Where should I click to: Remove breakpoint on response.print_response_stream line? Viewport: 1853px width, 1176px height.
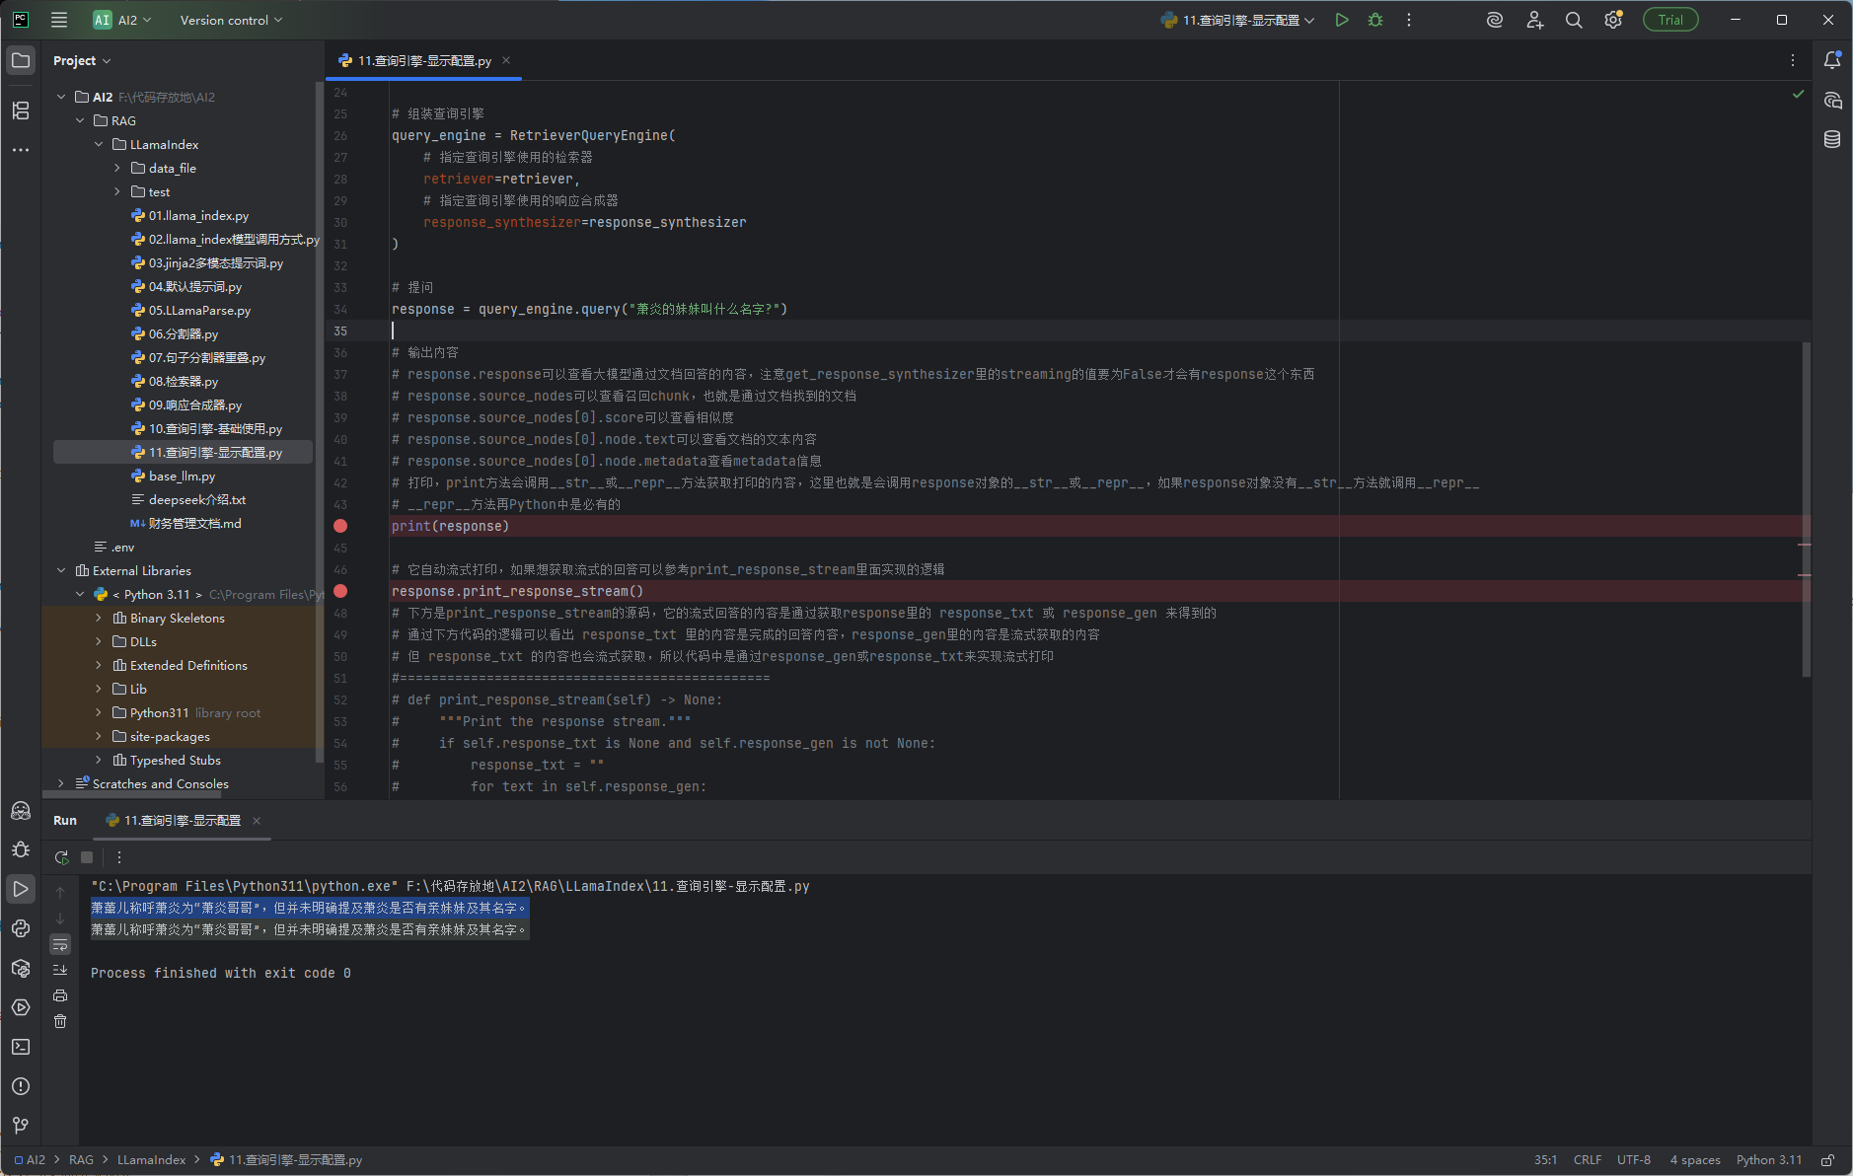[x=340, y=591]
